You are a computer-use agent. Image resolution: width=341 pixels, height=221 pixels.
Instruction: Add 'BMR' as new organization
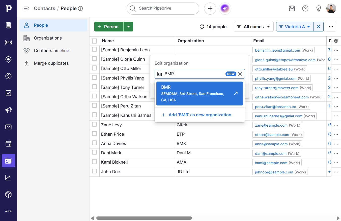(200, 115)
